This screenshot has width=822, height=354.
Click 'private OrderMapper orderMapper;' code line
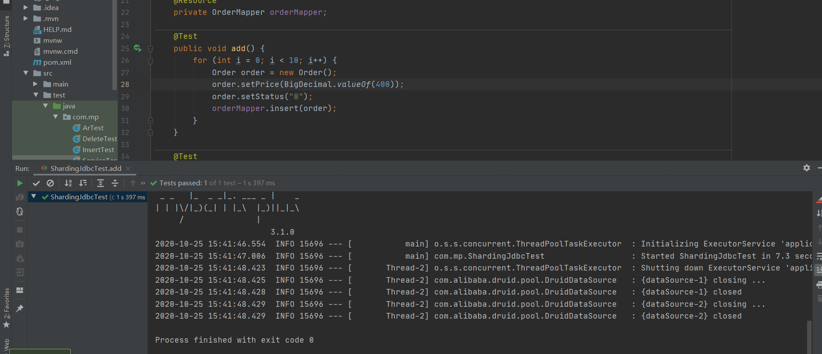(250, 12)
